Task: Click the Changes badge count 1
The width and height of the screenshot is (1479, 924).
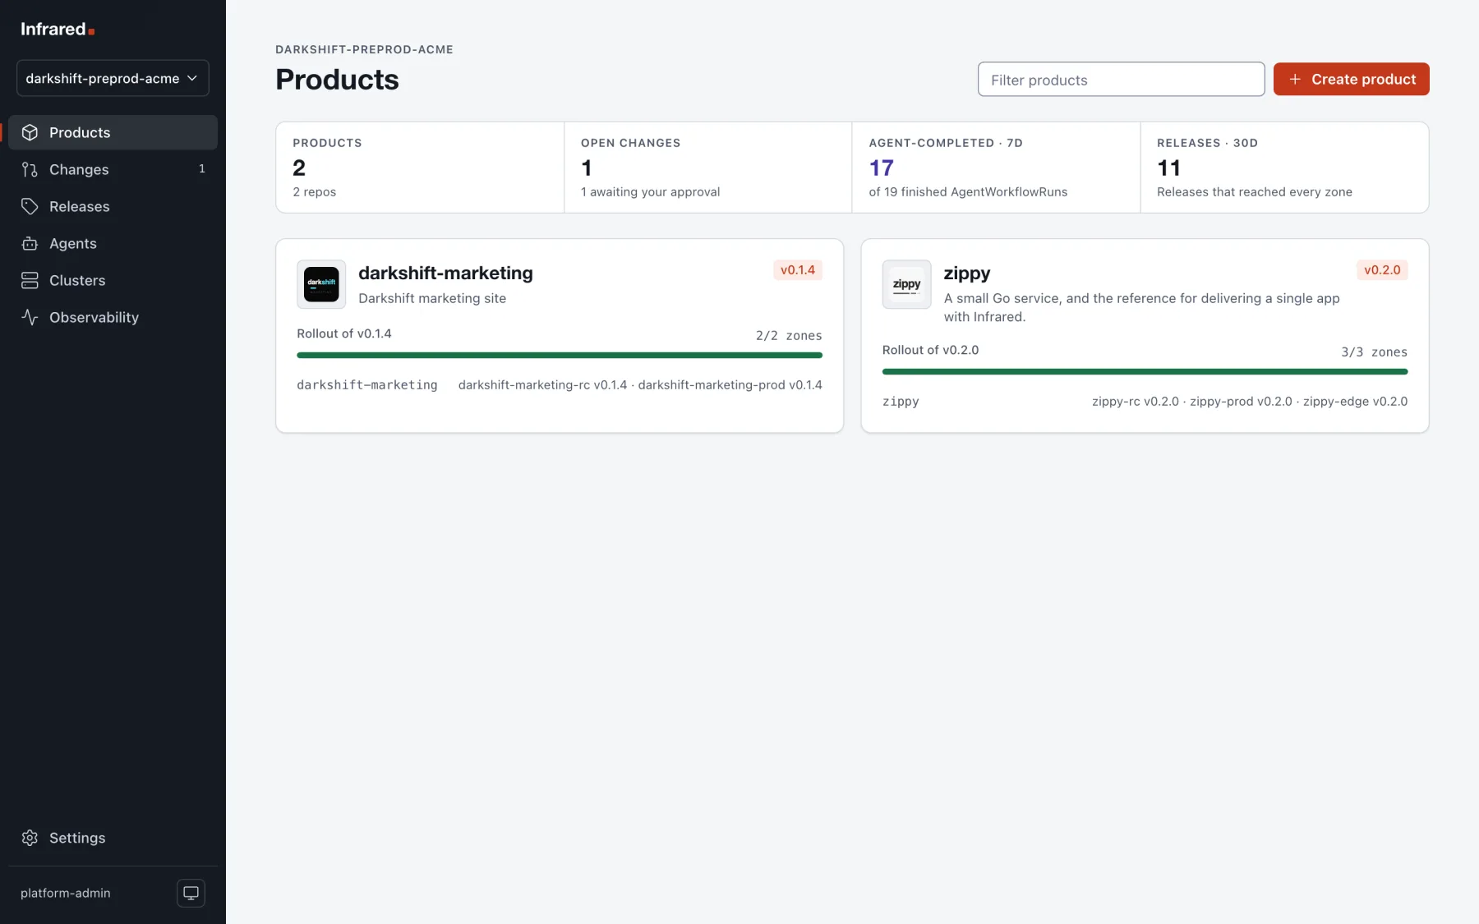Action: (202, 168)
